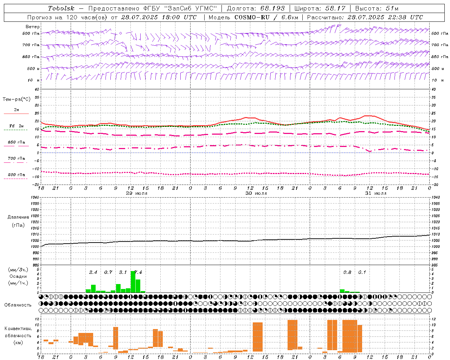Click the "Высота: 51м" elevation value
Viewport: 450px width, 360px height.
(x=377, y=8)
